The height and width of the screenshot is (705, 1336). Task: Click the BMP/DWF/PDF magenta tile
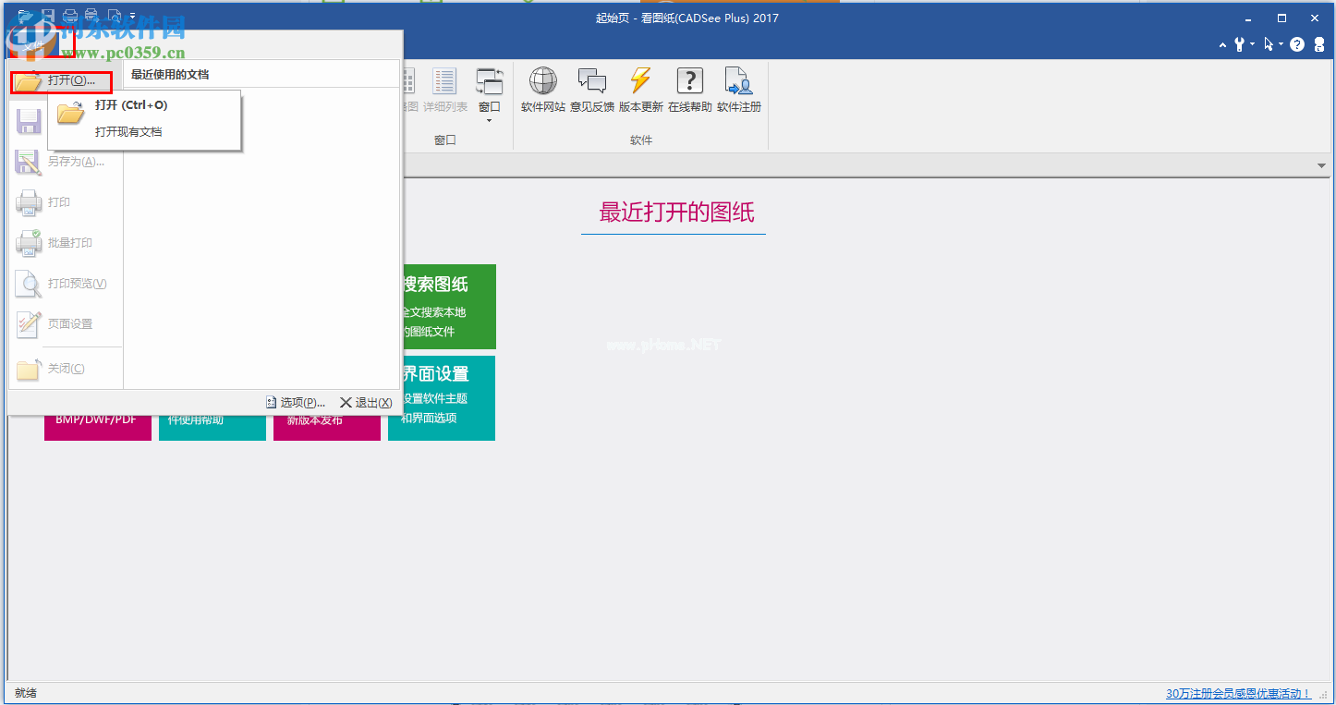pos(98,428)
